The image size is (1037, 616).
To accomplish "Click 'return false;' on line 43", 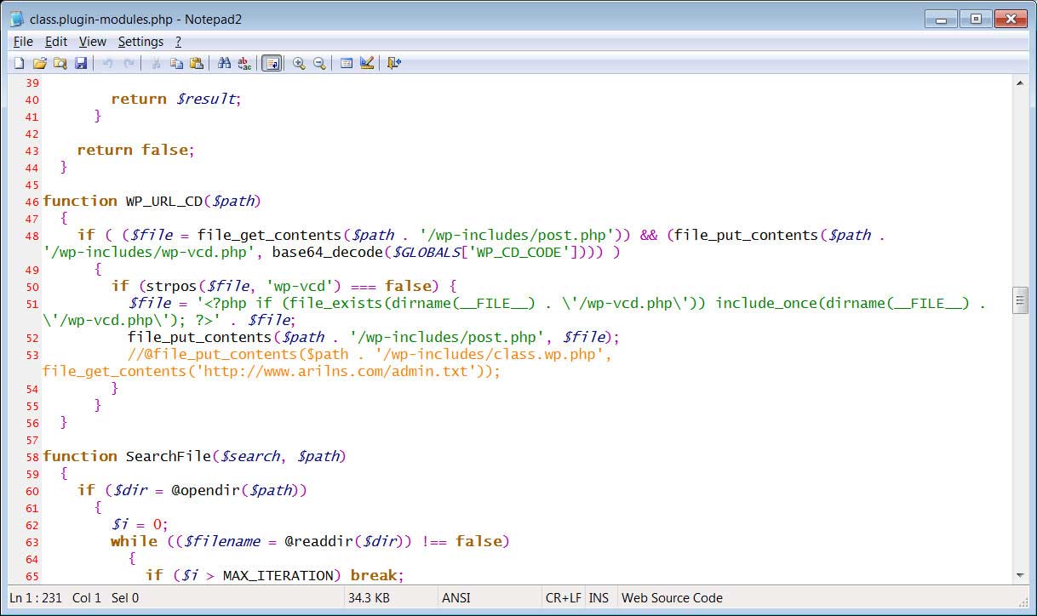I will pos(136,151).
